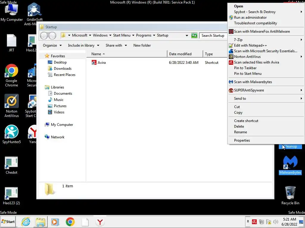305x228 pixels.
Task: Show hidden tray icons arrow
Action: pyautogui.click(x=248, y=221)
